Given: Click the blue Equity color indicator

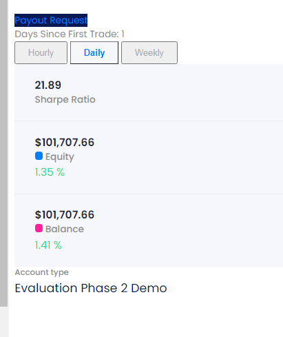Looking at the screenshot, I should (x=39, y=156).
